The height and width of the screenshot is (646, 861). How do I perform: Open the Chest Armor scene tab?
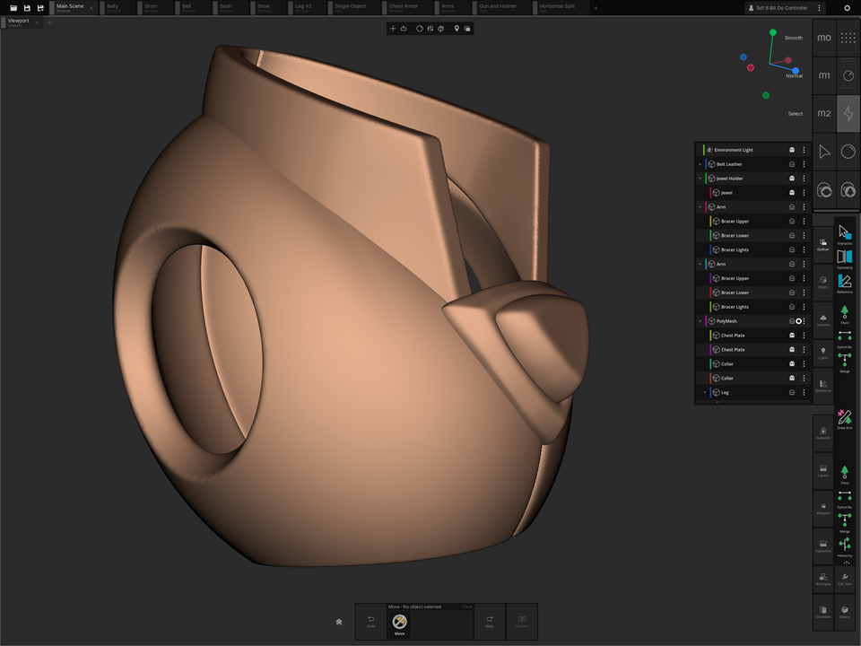click(x=404, y=7)
